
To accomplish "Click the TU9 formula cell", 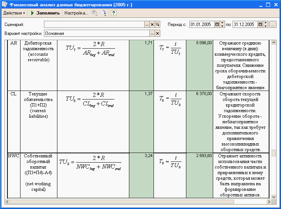I will click(x=93, y=176).
